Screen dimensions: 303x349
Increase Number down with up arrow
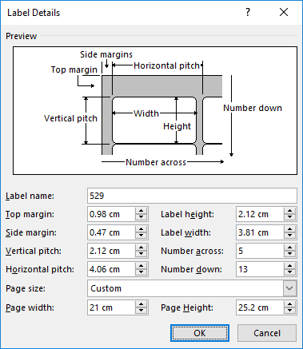289,266
